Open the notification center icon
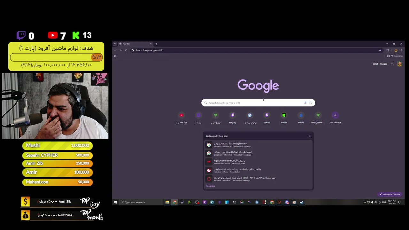The height and width of the screenshot is (230, 409). pos(399,202)
